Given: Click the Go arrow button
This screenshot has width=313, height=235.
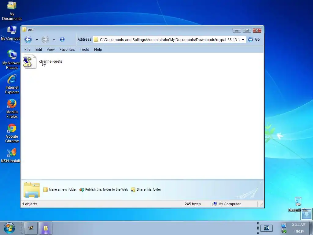Looking at the screenshot, I should pyautogui.click(x=251, y=39).
